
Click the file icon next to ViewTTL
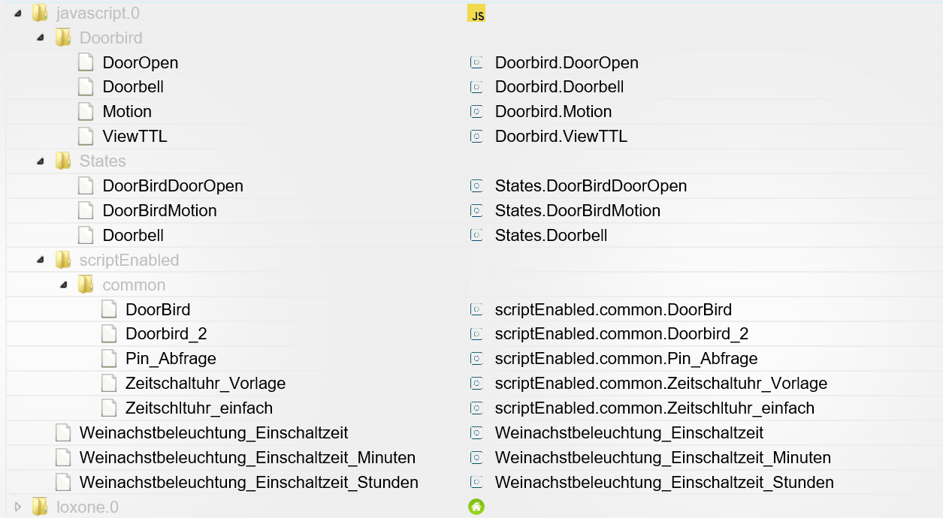[x=86, y=137]
